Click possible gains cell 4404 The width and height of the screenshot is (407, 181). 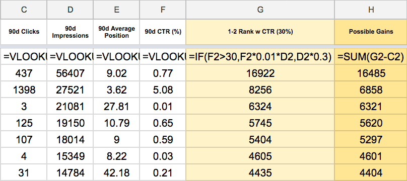coord(371,172)
